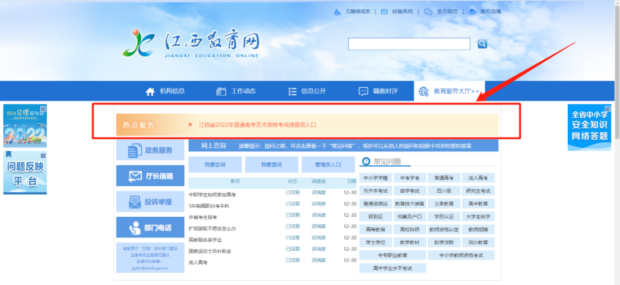Click the blue search magnifier icon
The image size is (620, 285).
482,44
